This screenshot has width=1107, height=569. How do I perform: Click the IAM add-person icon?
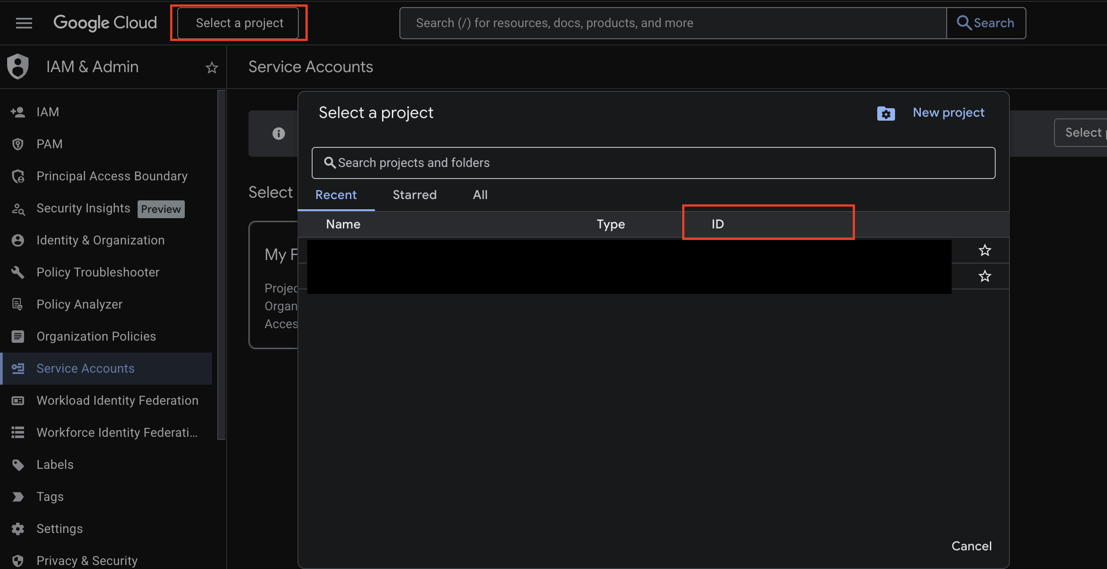[x=18, y=112]
